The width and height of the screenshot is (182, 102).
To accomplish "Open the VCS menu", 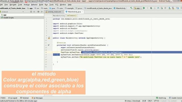I will click(x=57, y=5).
